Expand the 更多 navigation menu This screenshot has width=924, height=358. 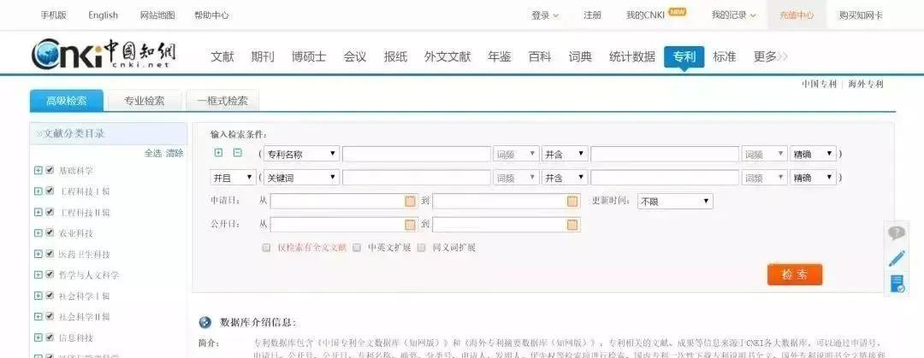(x=770, y=57)
